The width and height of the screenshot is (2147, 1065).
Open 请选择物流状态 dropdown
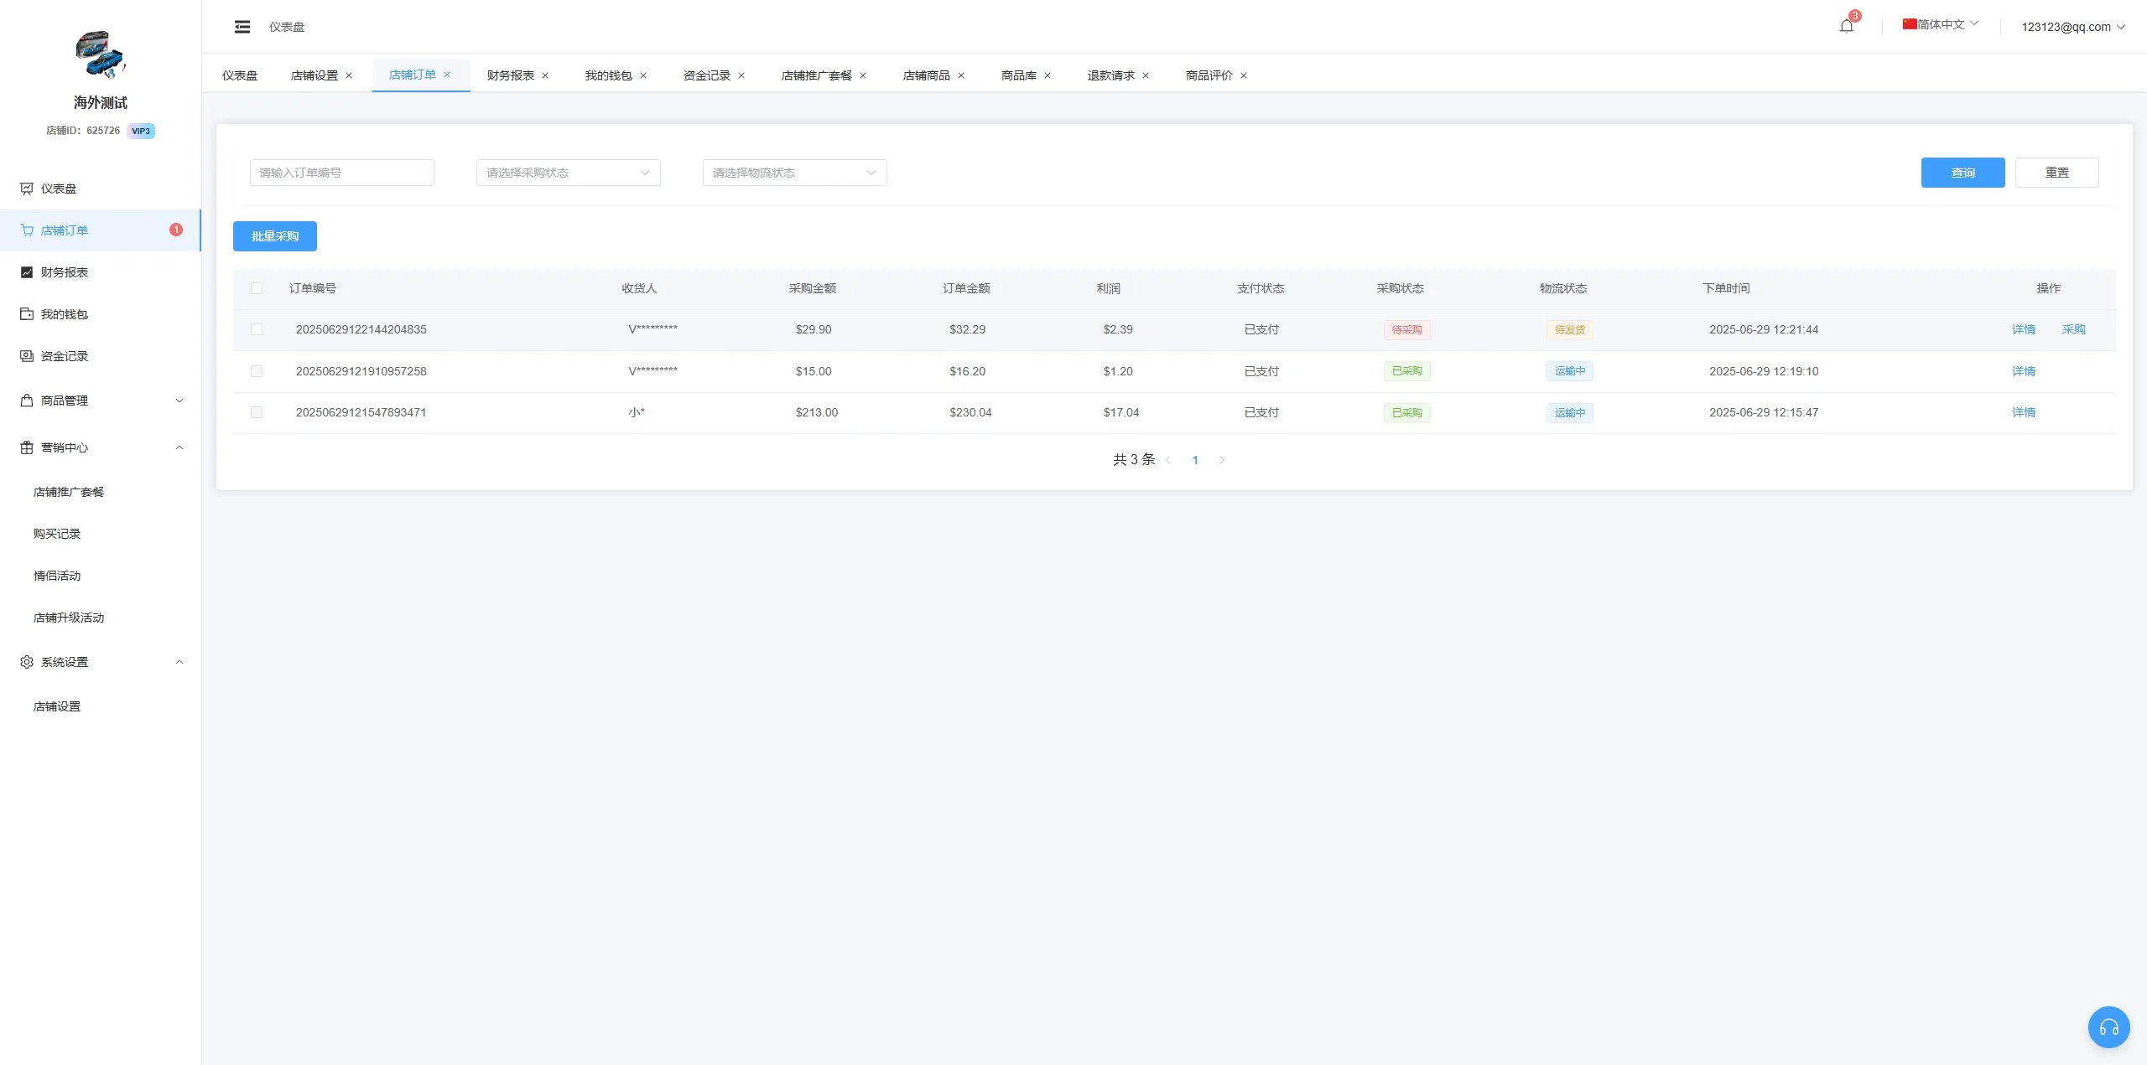pos(794,173)
